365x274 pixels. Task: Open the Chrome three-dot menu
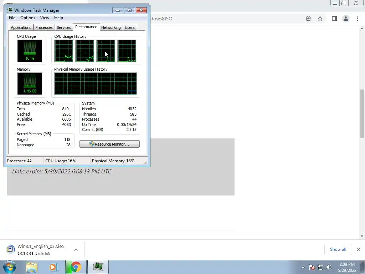pyautogui.click(x=357, y=19)
